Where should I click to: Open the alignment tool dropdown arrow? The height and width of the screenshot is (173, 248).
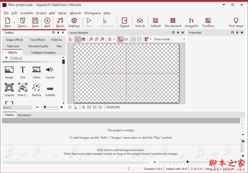(x=151, y=39)
